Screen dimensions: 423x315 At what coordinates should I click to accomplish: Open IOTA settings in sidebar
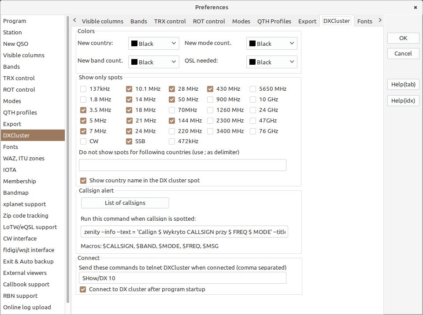[33, 170]
